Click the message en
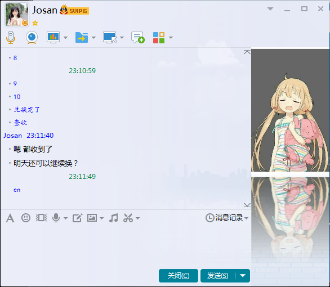 (x=17, y=190)
